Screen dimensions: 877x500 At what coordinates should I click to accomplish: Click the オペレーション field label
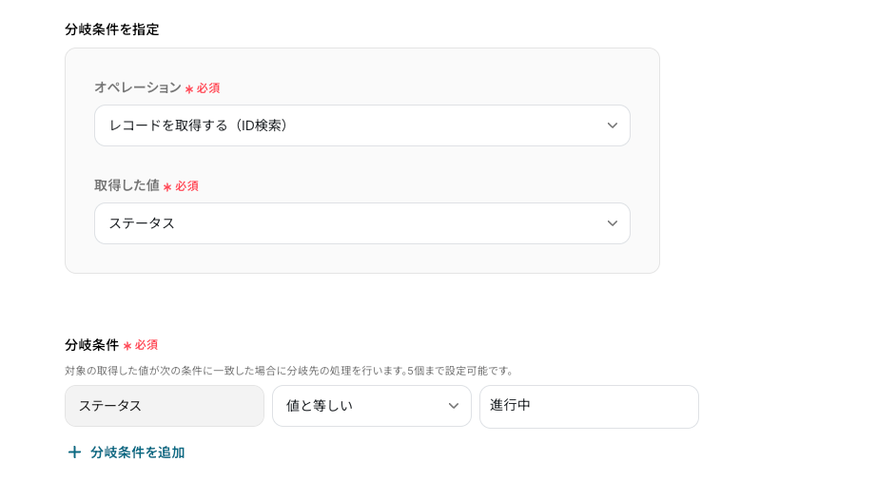click(x=138, y=87)
